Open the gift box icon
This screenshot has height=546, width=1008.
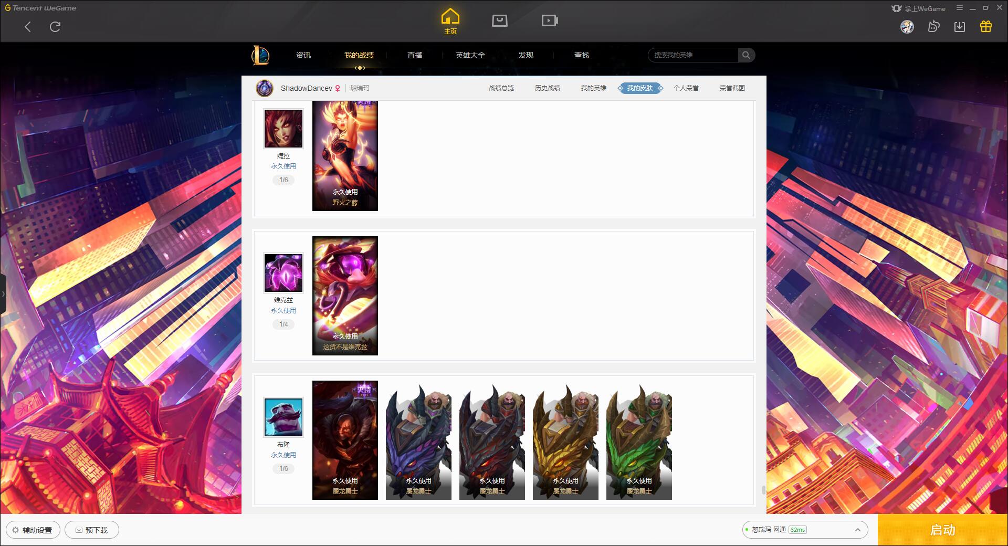pos(986,27)
